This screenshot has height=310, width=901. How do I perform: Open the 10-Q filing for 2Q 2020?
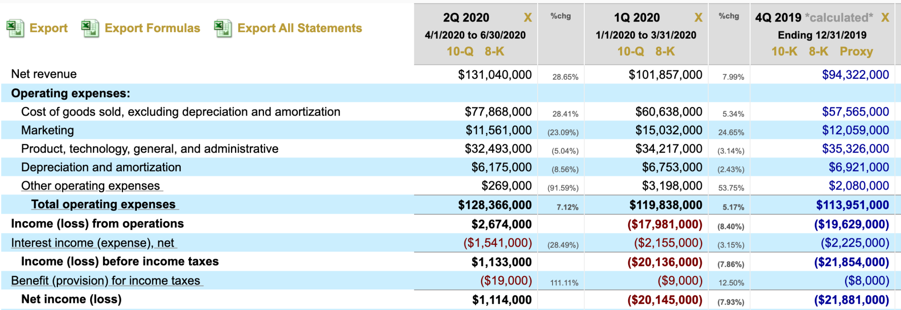pyautogui.click(x=460, y=51)
